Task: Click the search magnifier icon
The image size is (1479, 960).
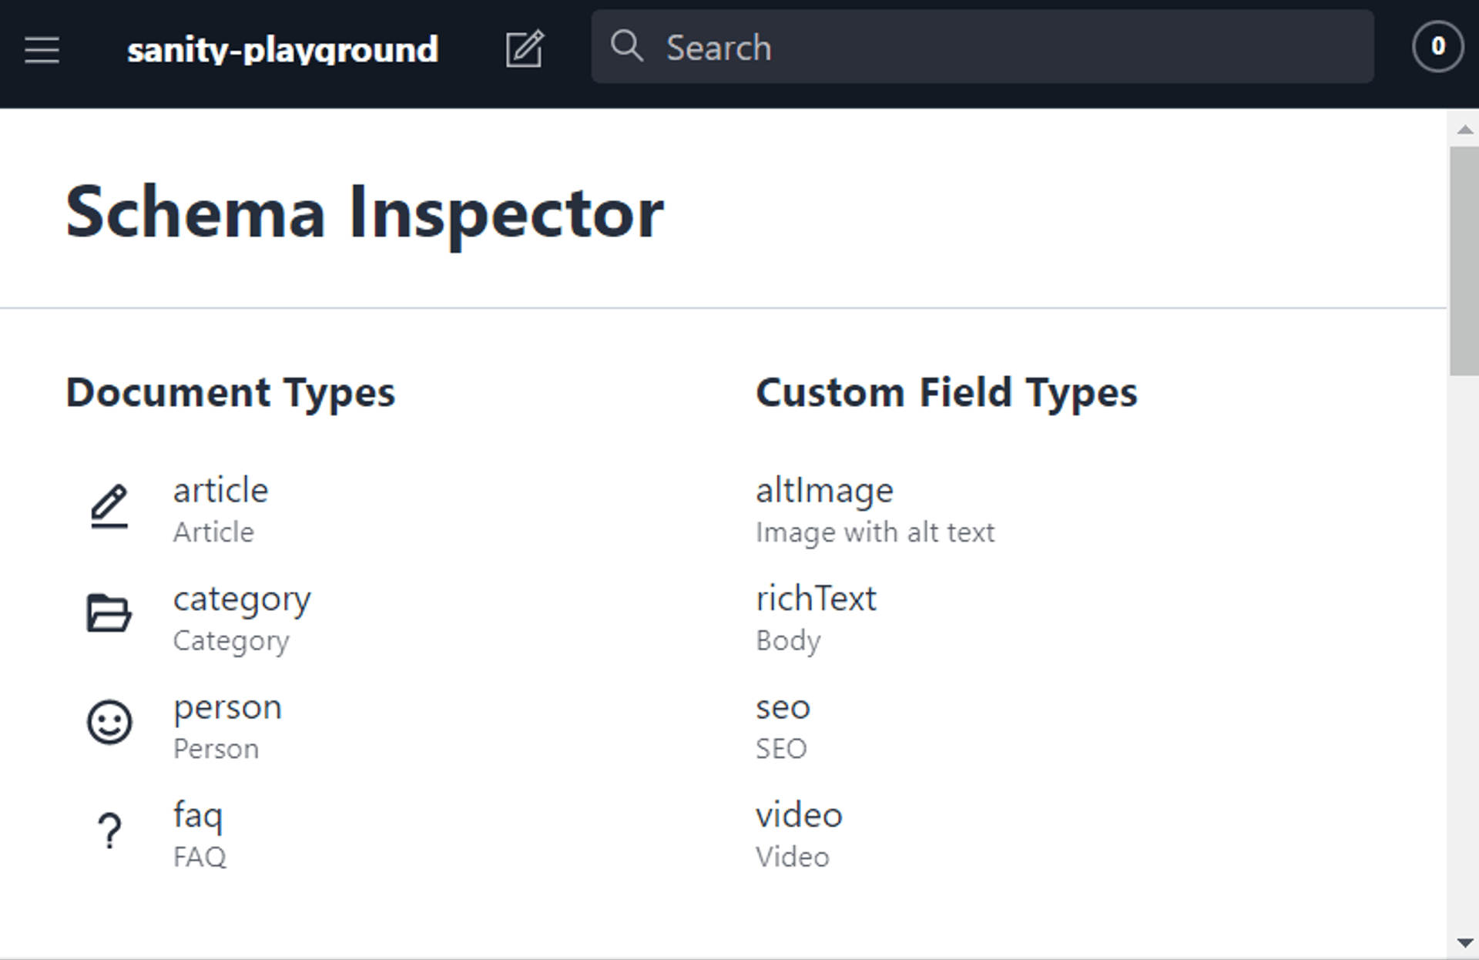Action: coord(627,45)
